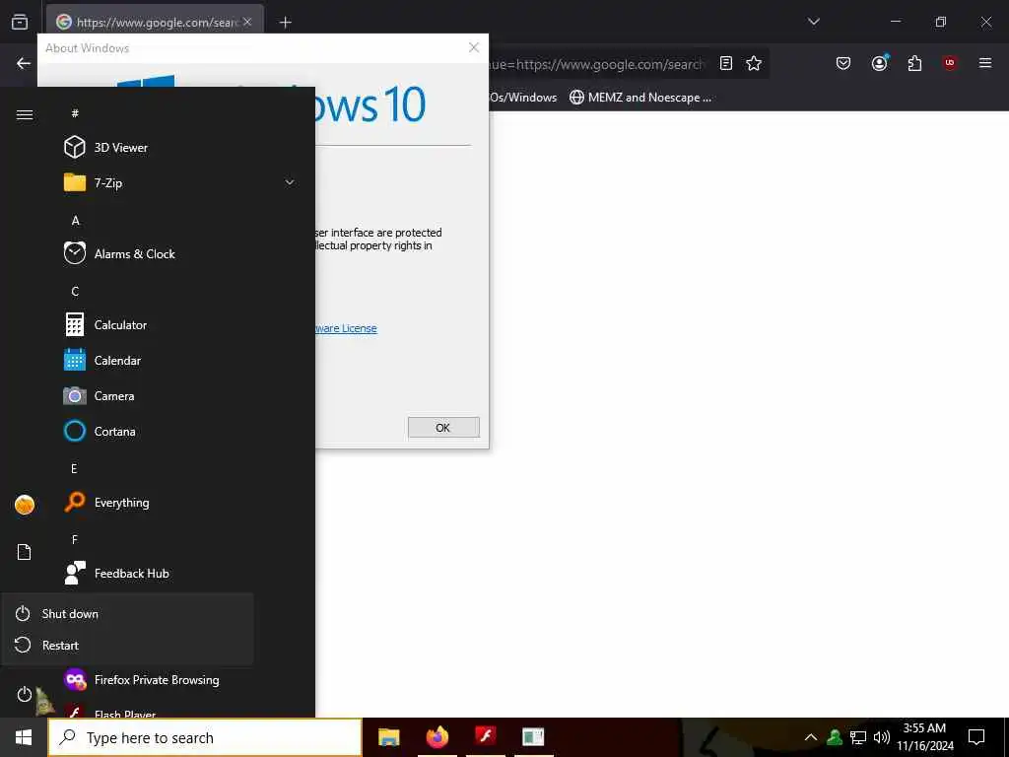
Task: Click OK in About Windows dialog
Action: (x=443, y=428)
